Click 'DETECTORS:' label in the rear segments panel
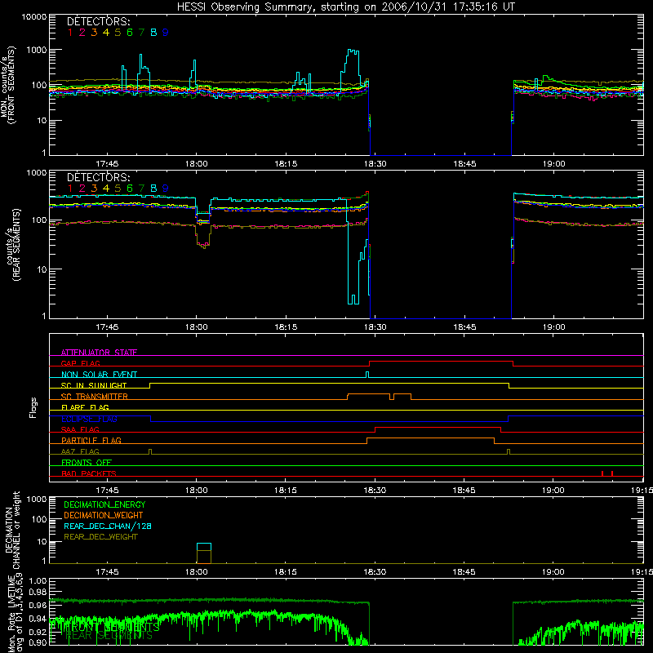The height and width of the screenshot is (653, 653). [98, 177]
